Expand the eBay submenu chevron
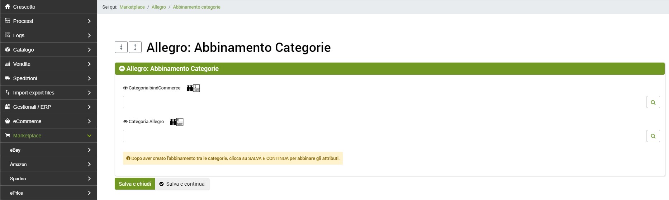 click(x=89, y=150)
